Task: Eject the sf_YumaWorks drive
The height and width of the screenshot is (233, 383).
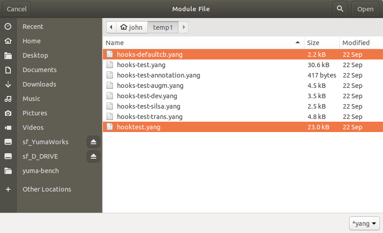Action: [x=93, y=142]
